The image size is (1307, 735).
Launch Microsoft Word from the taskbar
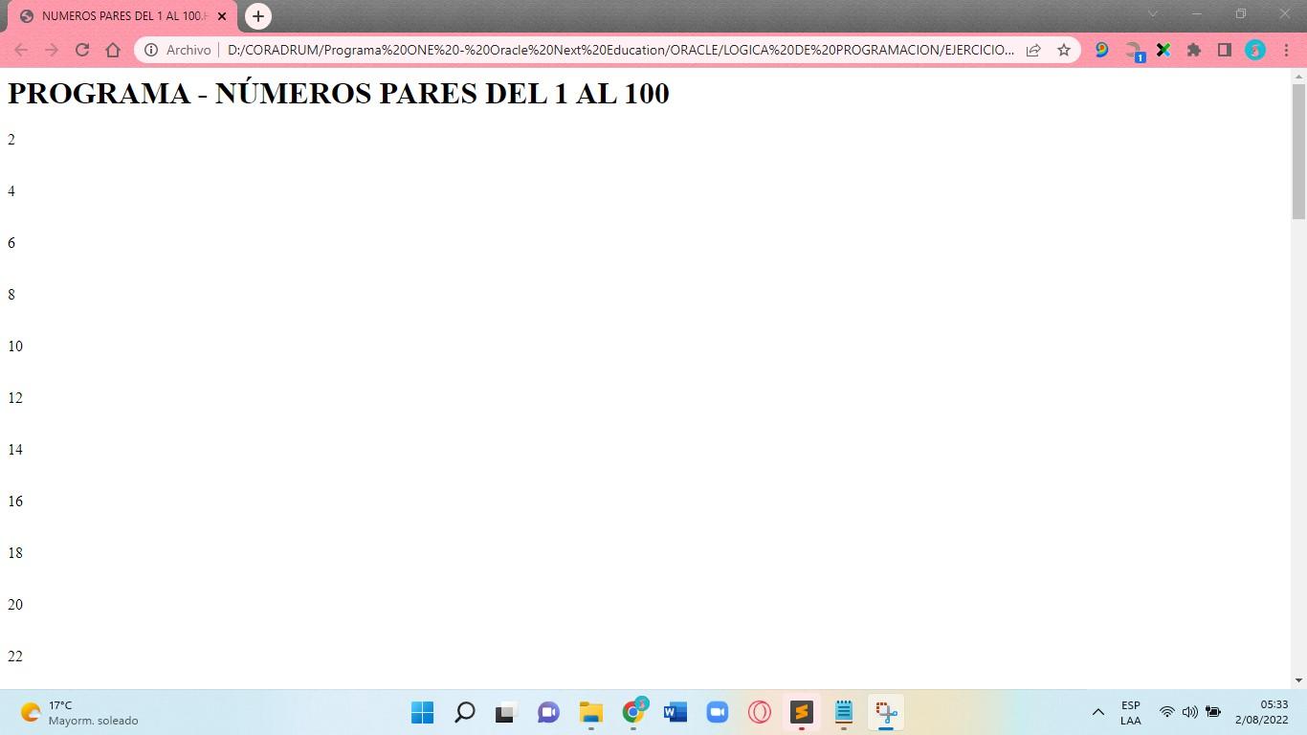[675, 712]
